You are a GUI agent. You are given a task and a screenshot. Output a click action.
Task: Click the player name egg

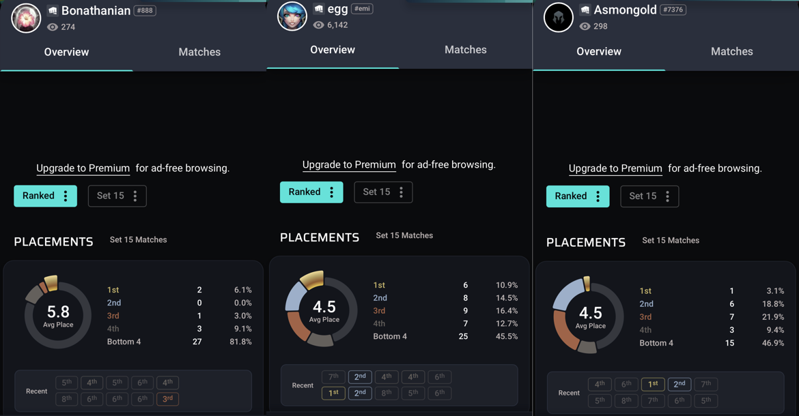(x=337, y=9)
